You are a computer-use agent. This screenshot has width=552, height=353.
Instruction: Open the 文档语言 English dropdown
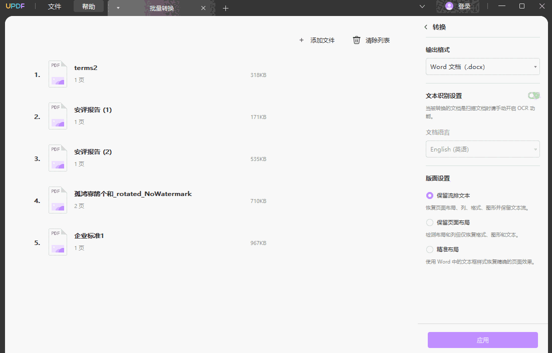click(482, 148)
